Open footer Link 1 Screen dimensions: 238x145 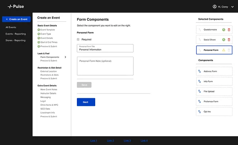[x=94, y=141]
